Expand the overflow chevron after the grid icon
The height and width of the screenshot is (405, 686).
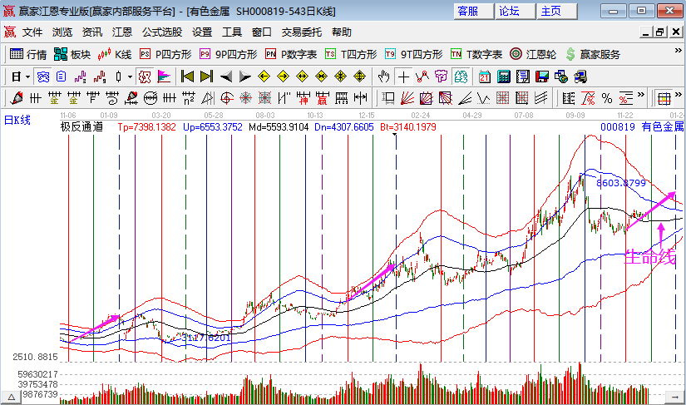tap(679, 95)
